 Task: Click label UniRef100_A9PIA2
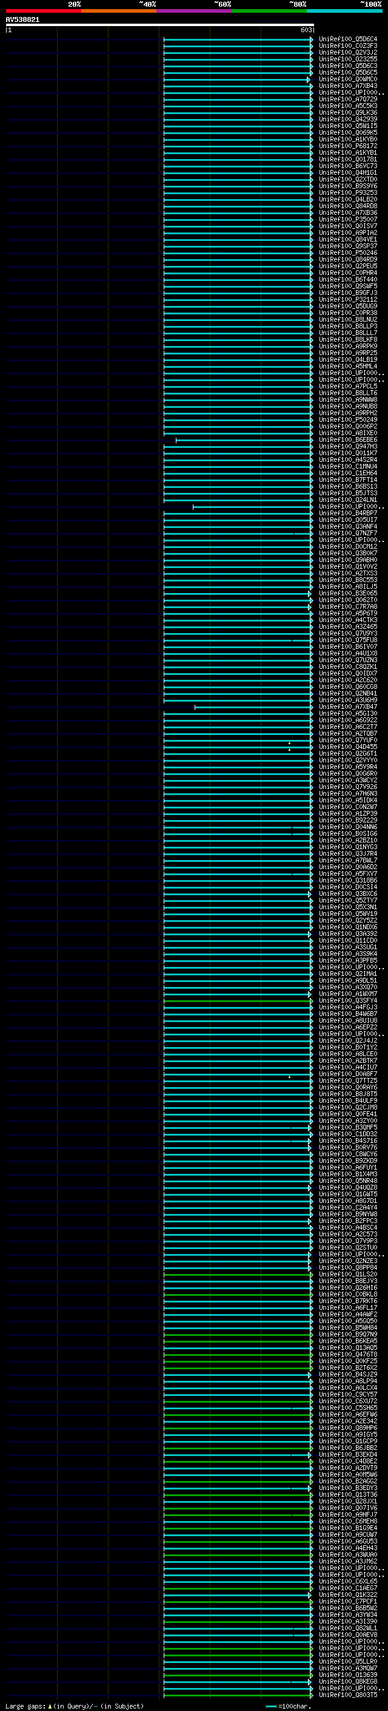click(347, 232)
